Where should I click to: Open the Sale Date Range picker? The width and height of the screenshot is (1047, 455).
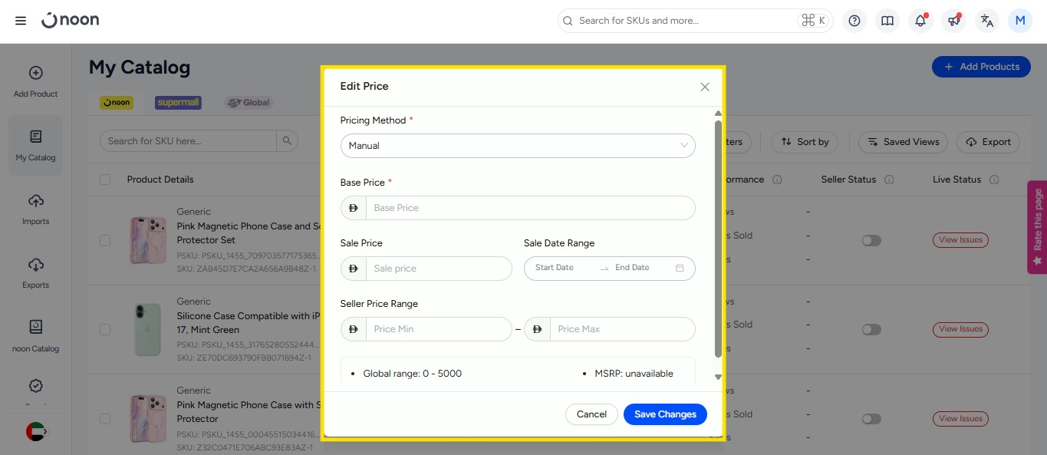(609, 269)
